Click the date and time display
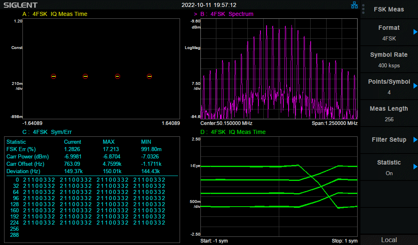 209,5
